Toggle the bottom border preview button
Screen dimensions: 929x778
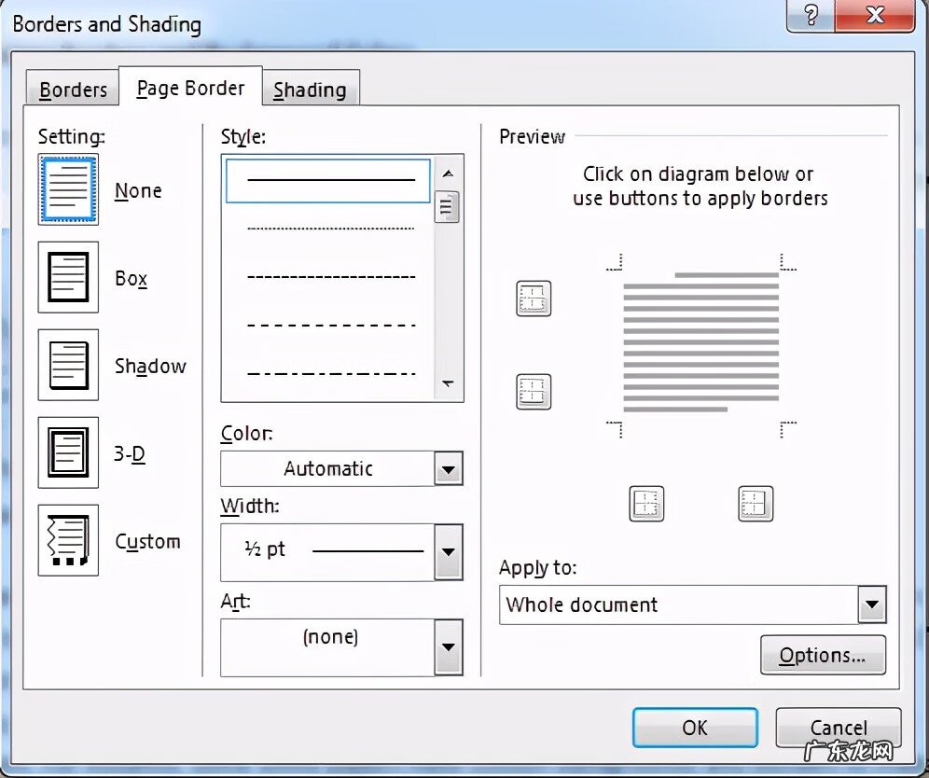coord(534,392)
